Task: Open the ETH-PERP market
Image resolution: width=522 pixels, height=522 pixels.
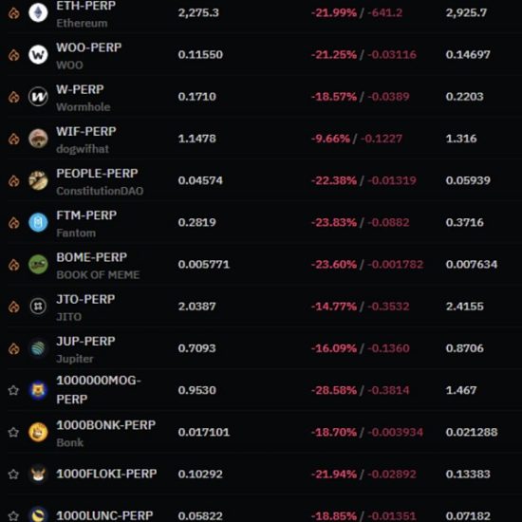Action: 85,6
